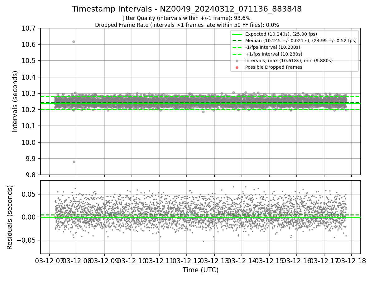Click the 'Intervals (seconds)' y-axis label
The width and height of the screenshot is (374, 281).
point(15,101)
